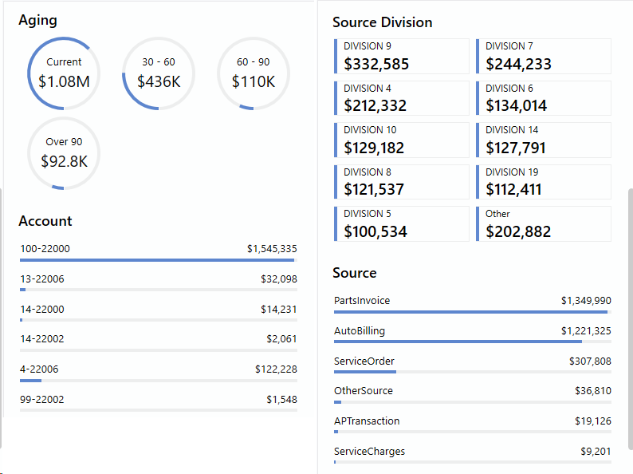Select account 13-22006 entry
633x474 pixels.
point(158,282)
